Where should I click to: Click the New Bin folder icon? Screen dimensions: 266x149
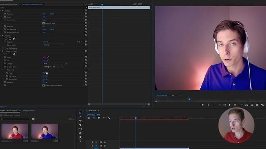click(x=33, y=119)
